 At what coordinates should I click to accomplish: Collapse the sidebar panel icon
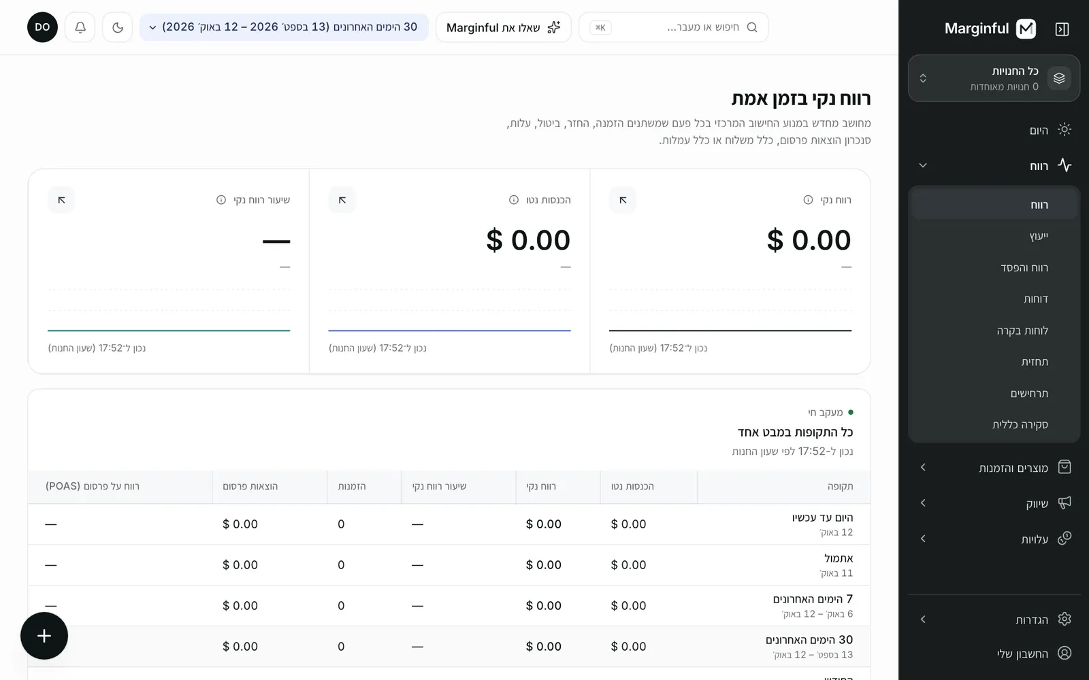click(x=1062, y=29)
